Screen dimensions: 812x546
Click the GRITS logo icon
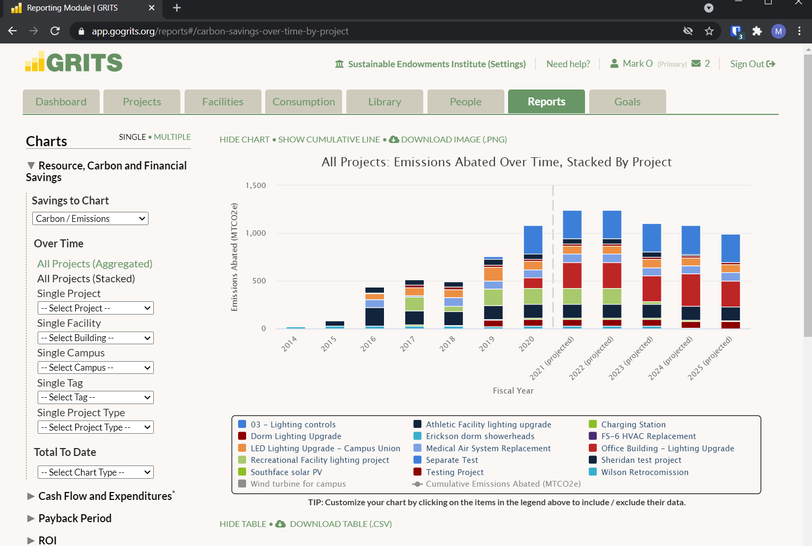[35, 62]
